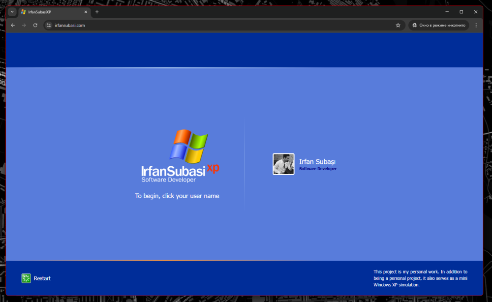Click the IrfanSubasiXP tab favicon
The height and width of the screenshot is (302, 492).
tap(23, 12)
